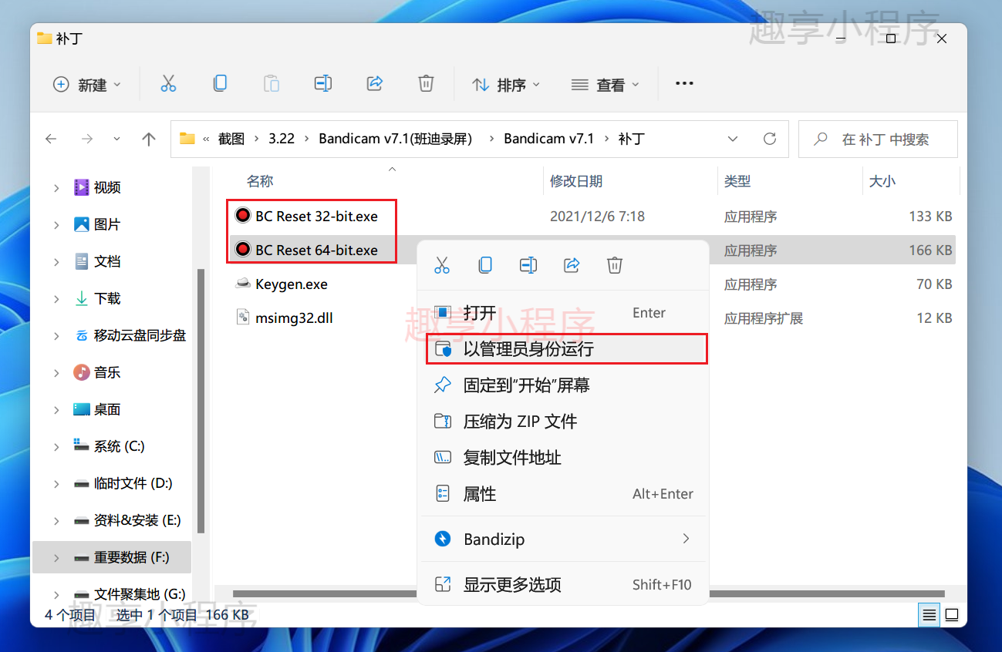Click the 在 补丁 中搜索 search box
This screenshot has width=1002, height=652.
coord(878,139)
